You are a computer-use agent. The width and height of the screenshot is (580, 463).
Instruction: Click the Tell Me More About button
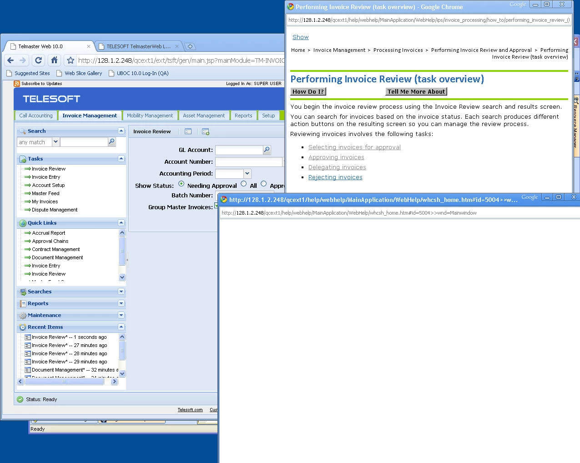416,91
